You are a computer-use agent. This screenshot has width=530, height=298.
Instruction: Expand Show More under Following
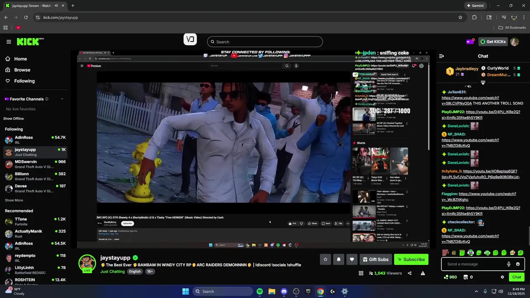[14, 200]
